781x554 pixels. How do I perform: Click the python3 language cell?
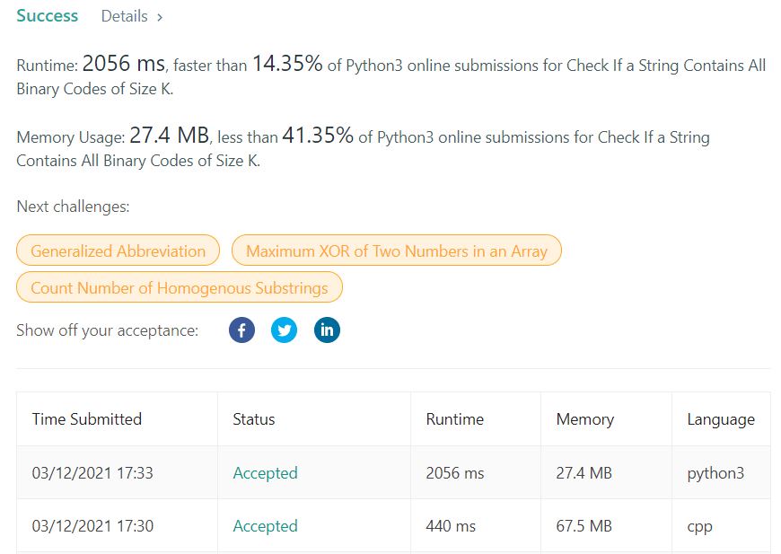pos(716,473)
